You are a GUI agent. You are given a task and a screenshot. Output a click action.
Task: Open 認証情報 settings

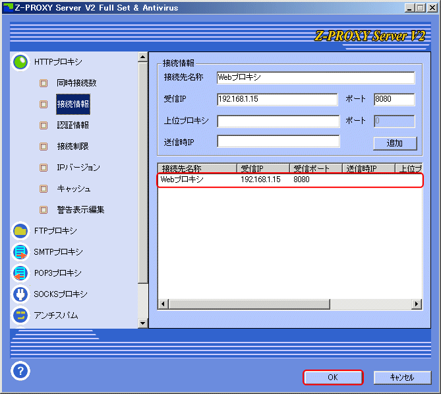[x=73, y=125]
